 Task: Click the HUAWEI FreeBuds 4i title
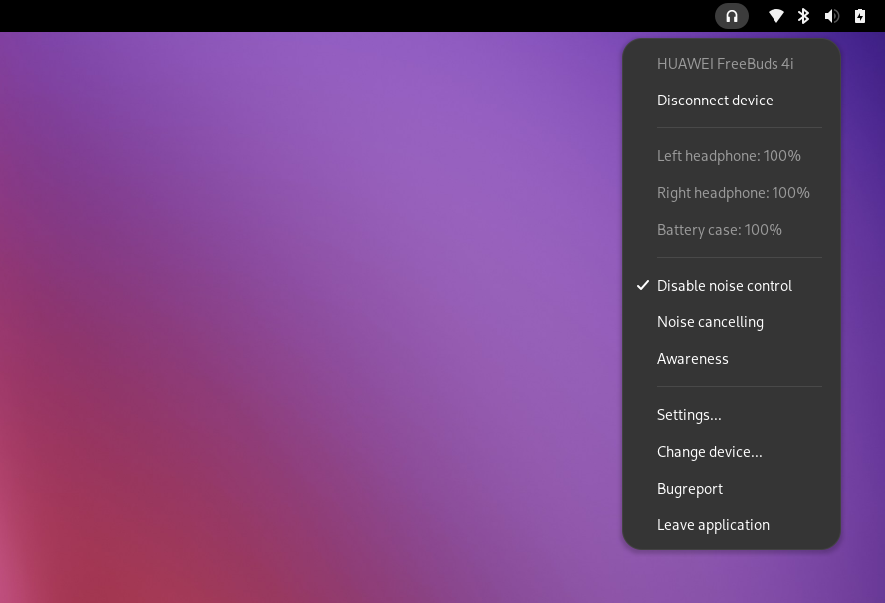[726, 64]
